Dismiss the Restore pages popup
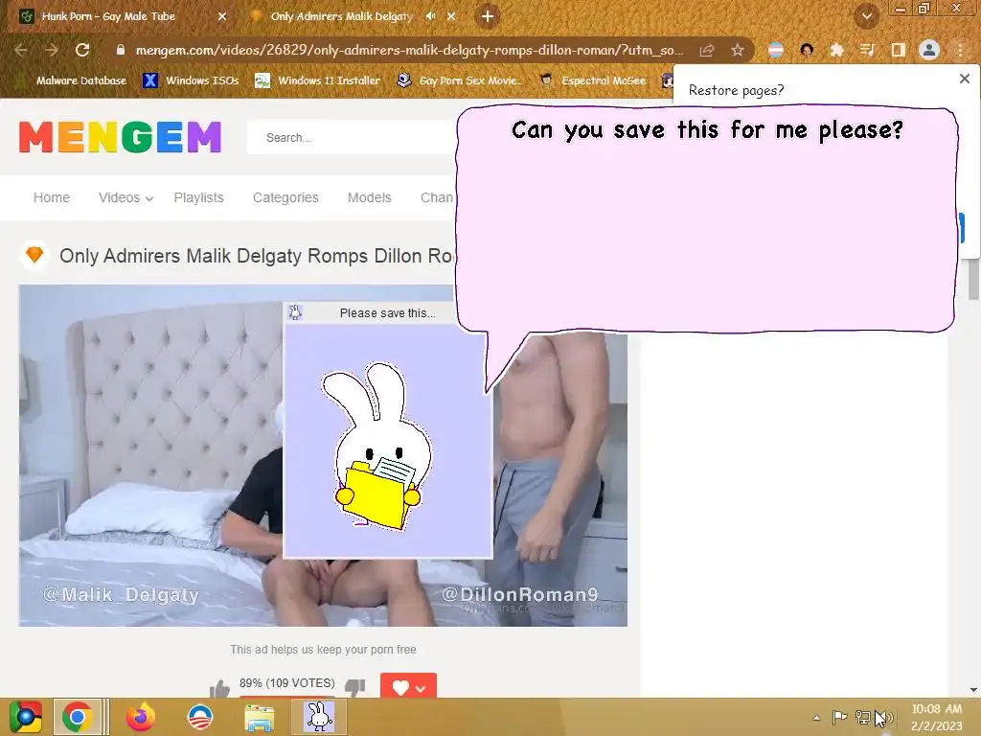This screenshot has width=981, height=736. click(x=965, y=79)
